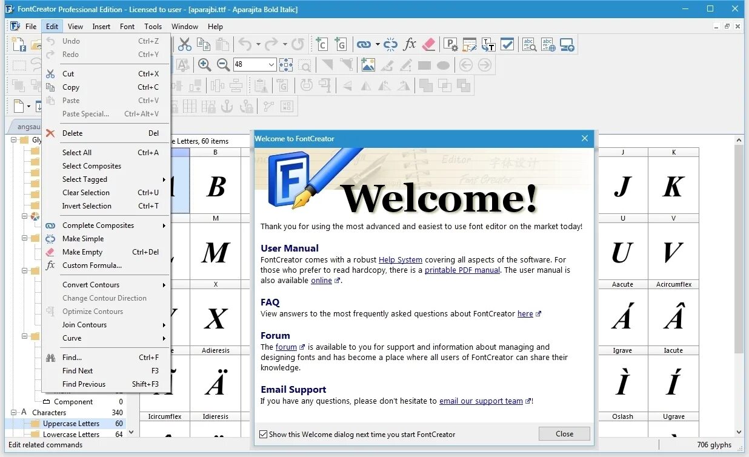Image resolution: width=749 pixels, height=457 pixels.
Task: Open the Help System link
Action: [x=401, y=259]
